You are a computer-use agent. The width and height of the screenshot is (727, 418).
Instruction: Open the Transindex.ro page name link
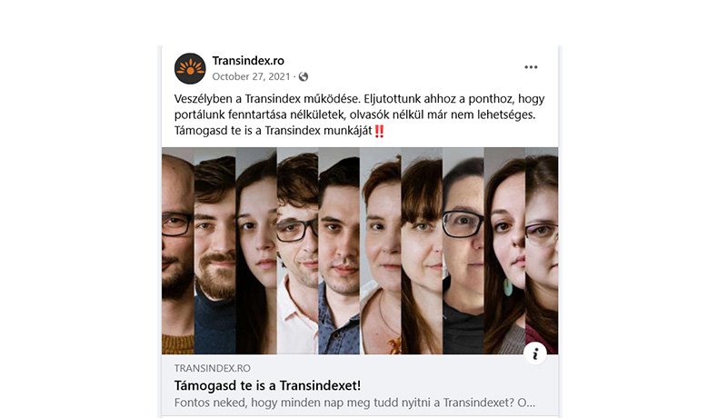pyautogui.click(x=248, y=61)
